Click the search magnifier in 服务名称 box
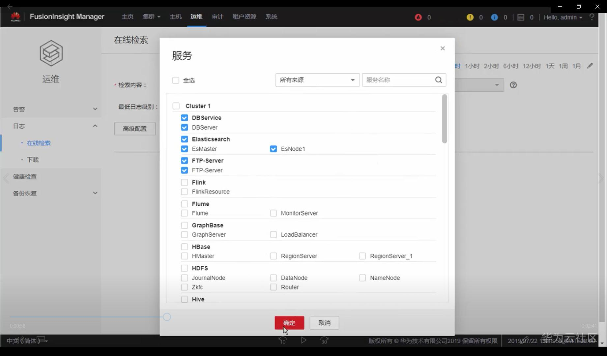Image resolution: width=607 pixels, height=356 pixels. (438, 80)
